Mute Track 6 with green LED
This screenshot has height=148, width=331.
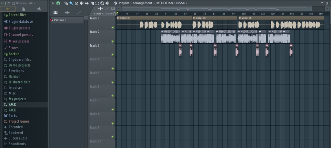click(113, 96)
